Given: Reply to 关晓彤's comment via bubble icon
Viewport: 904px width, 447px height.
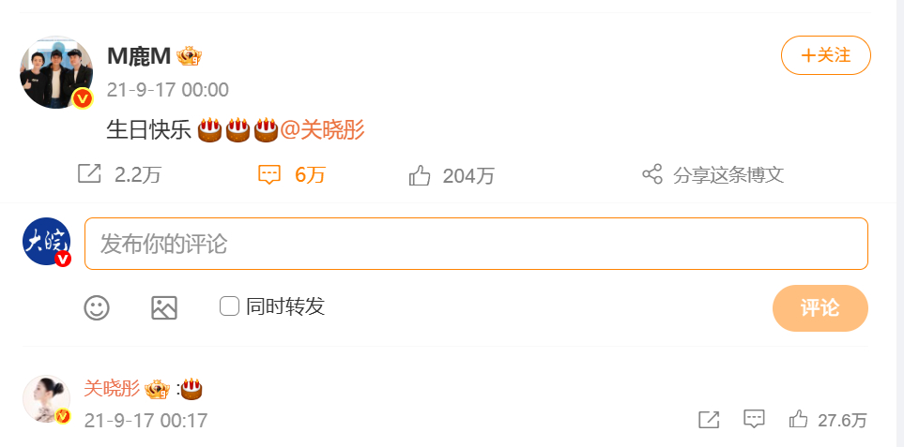Looking at the screenshot, I should pyautogui.click(x=754, y=419).
